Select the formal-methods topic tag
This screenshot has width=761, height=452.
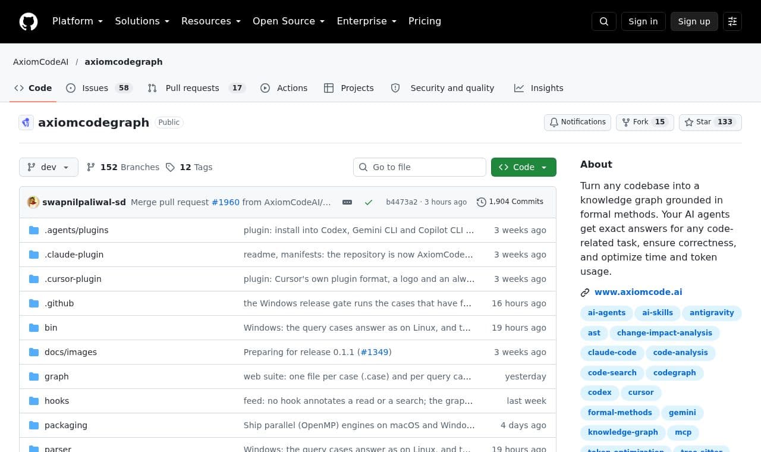click(x=620, y=413)
